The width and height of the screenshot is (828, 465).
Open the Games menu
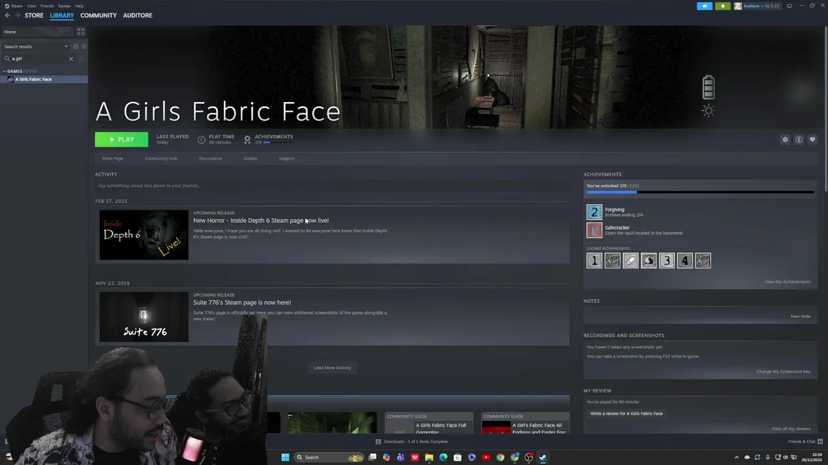pos(64,6)
